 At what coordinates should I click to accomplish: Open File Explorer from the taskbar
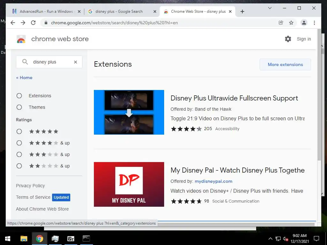[x=24, y=239]
